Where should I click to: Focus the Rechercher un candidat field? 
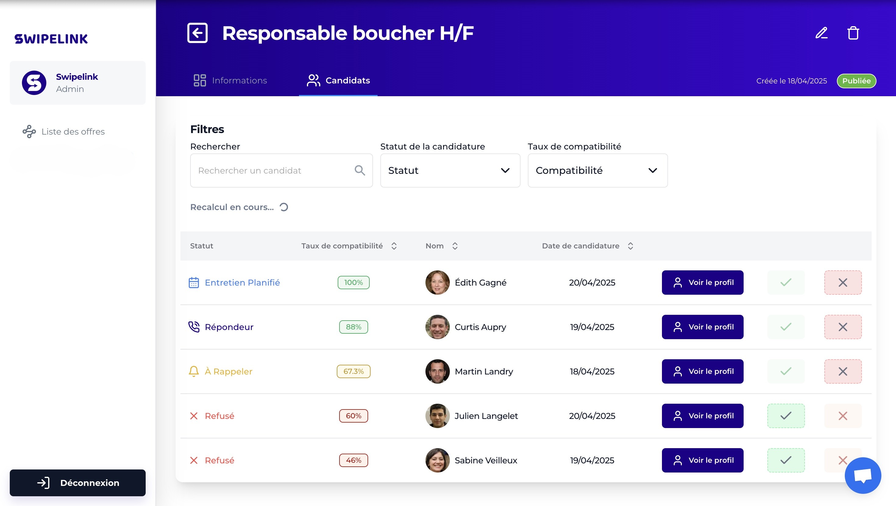(271, 170)
